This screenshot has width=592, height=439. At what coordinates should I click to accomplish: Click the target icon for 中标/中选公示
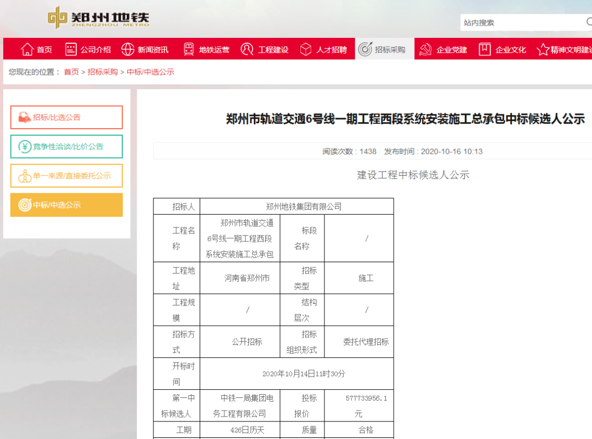point(25,205)
